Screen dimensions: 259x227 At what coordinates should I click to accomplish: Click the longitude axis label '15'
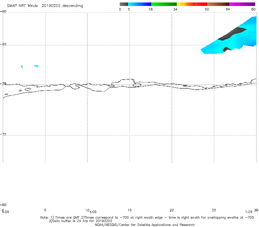129,210
